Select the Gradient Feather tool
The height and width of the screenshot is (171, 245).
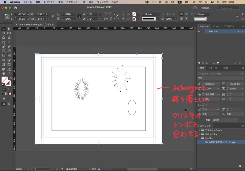(9, 64)
